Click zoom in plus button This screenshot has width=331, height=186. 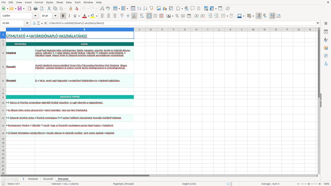coord(320,184)
